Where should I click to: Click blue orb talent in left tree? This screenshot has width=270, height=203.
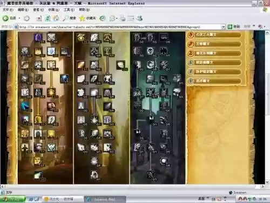coord(64,78)
